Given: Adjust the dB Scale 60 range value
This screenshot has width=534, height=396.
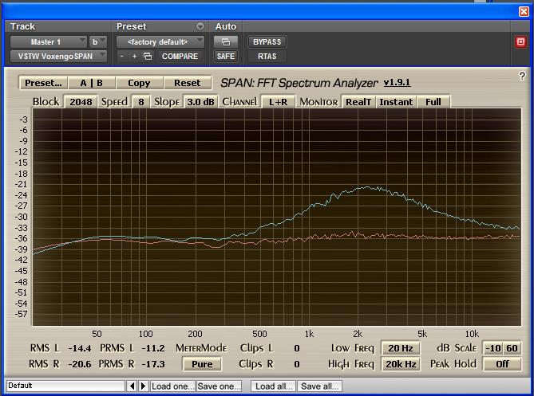Looking at the screenshot, I should (x=512, y=348).
